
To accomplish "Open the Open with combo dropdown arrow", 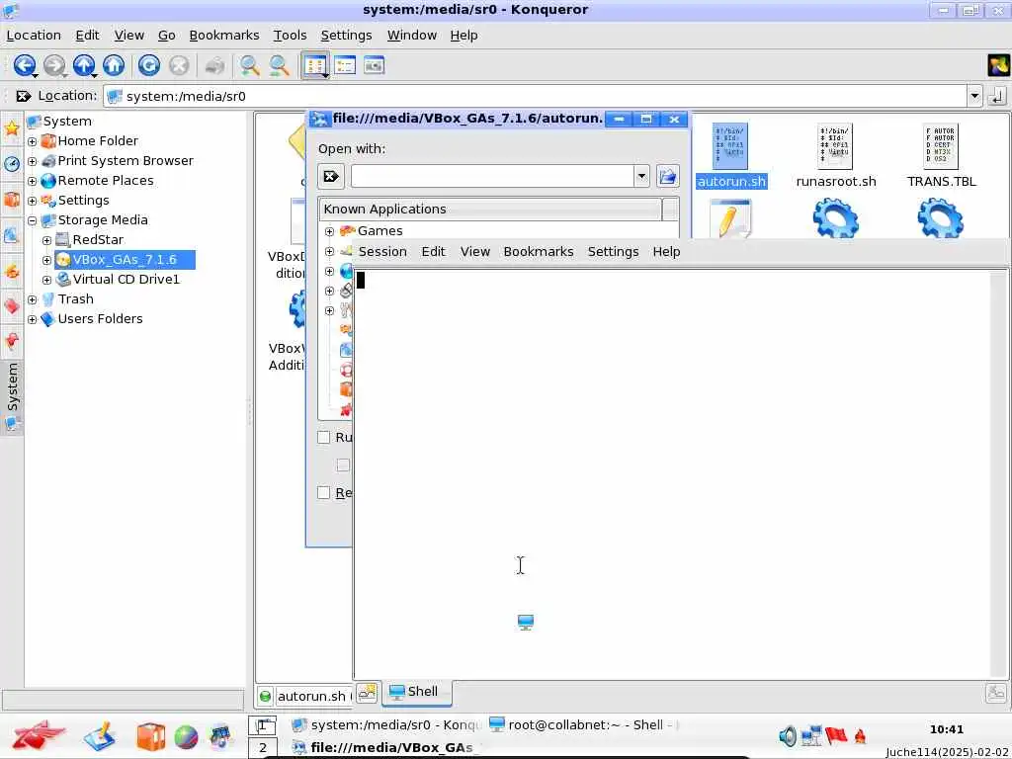I will pyautogui.click(x=641, y=176).
